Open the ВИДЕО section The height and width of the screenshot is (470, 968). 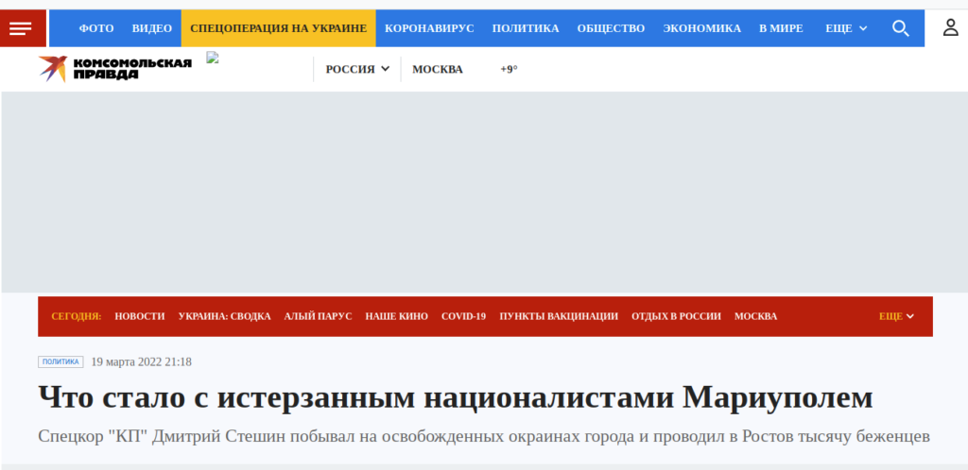click(152, 28)
